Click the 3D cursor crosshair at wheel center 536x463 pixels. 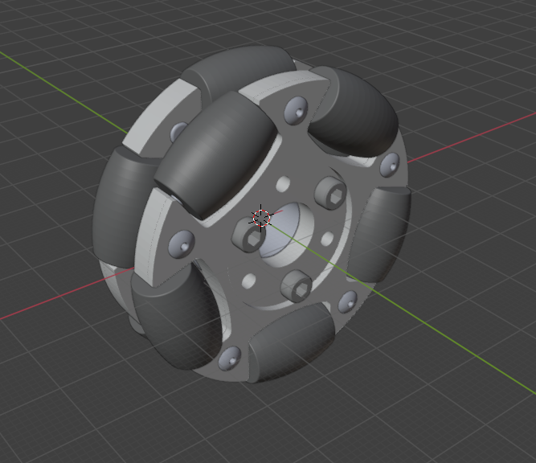point(261,216)
